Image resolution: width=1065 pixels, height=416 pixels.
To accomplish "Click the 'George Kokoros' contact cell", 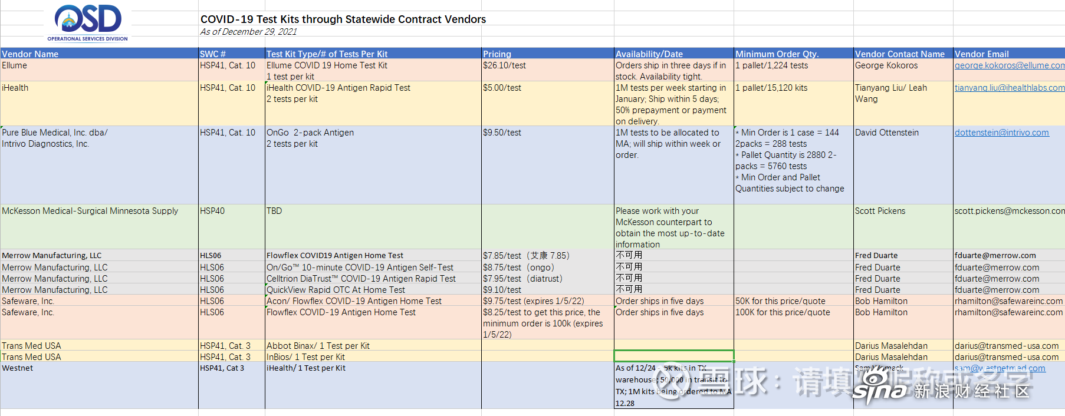I will coord(903,70).
